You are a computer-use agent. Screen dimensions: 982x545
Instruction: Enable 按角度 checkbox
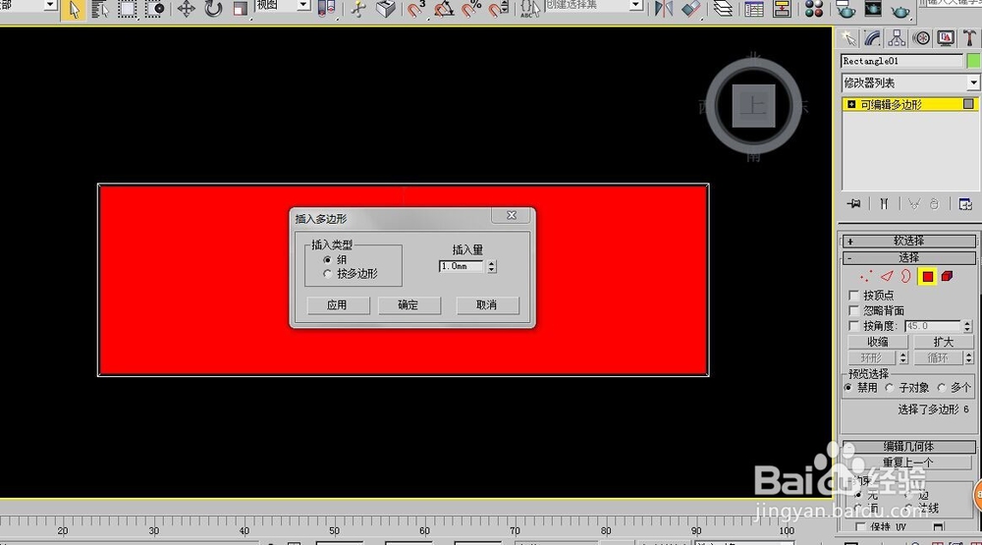click(x=853, y=326)
